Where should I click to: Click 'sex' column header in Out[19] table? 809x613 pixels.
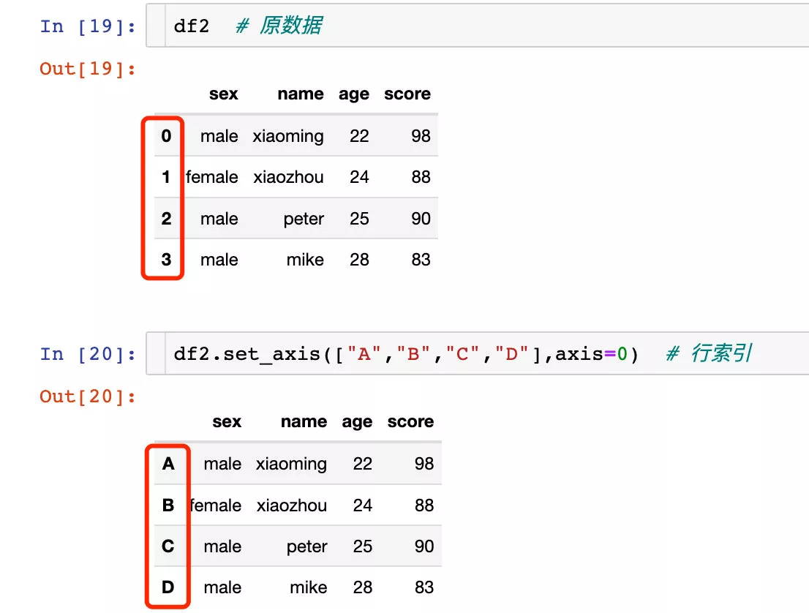pos(223,94)
